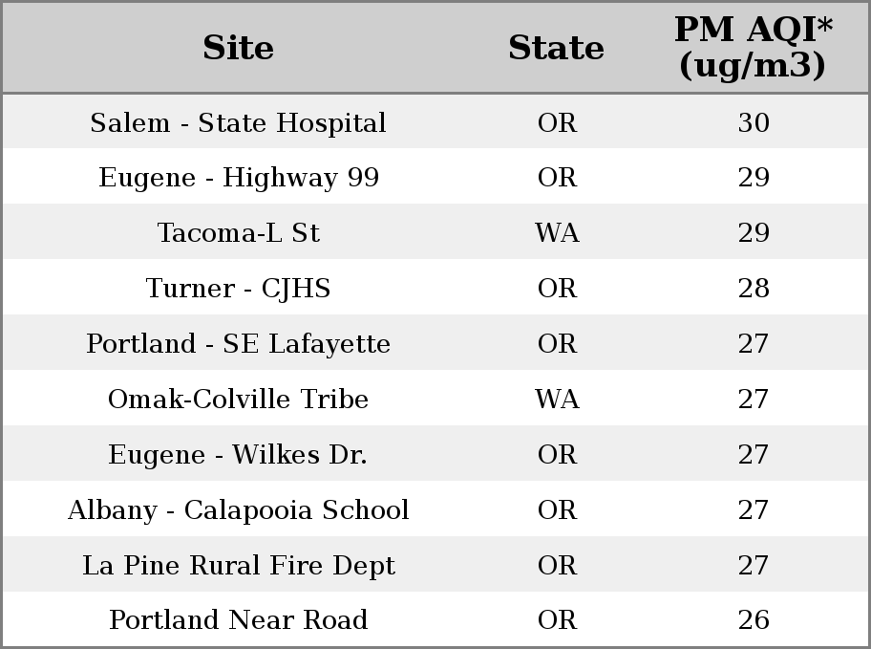Select the Eugene - Highway 99 site
The height and width of the screenshot is (649, 871).
239,178
